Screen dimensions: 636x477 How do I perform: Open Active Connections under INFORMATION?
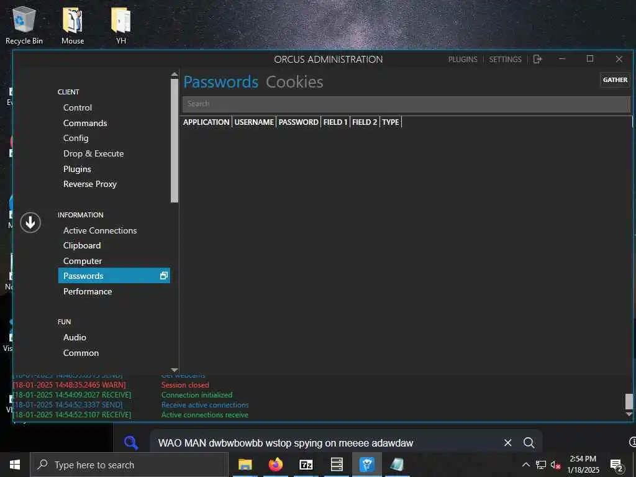100,230
